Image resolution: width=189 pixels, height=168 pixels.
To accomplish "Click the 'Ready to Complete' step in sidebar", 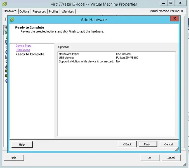I will click(x=30, y=54).
